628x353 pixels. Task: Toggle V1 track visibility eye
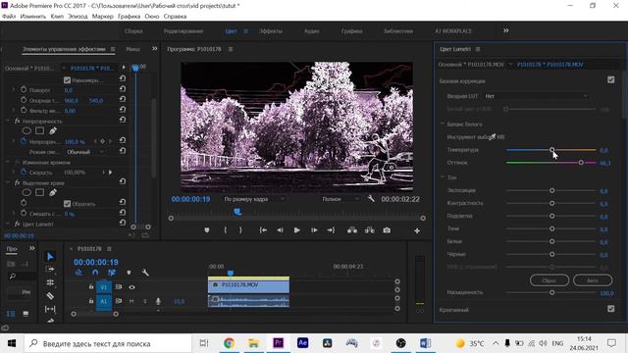tap(131, 287)
